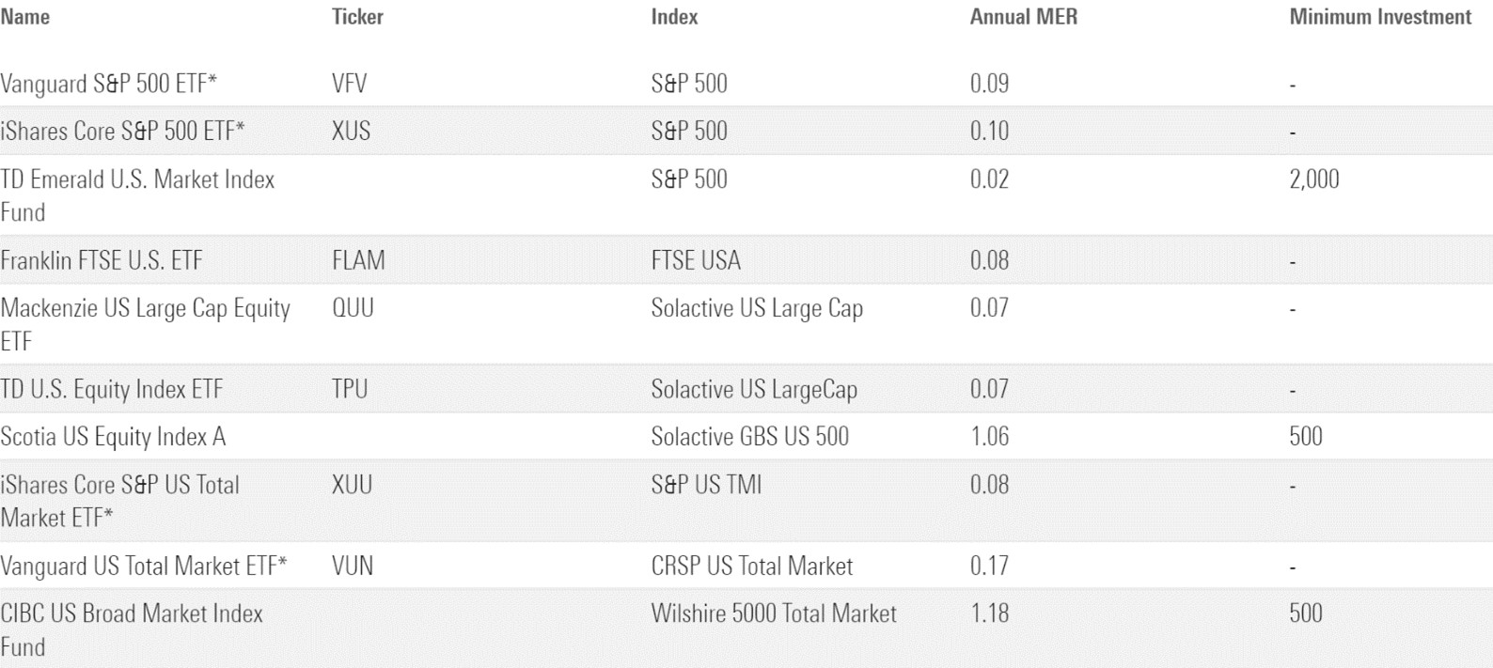Click the Minimum Investment column header

tap(1379, 17)
